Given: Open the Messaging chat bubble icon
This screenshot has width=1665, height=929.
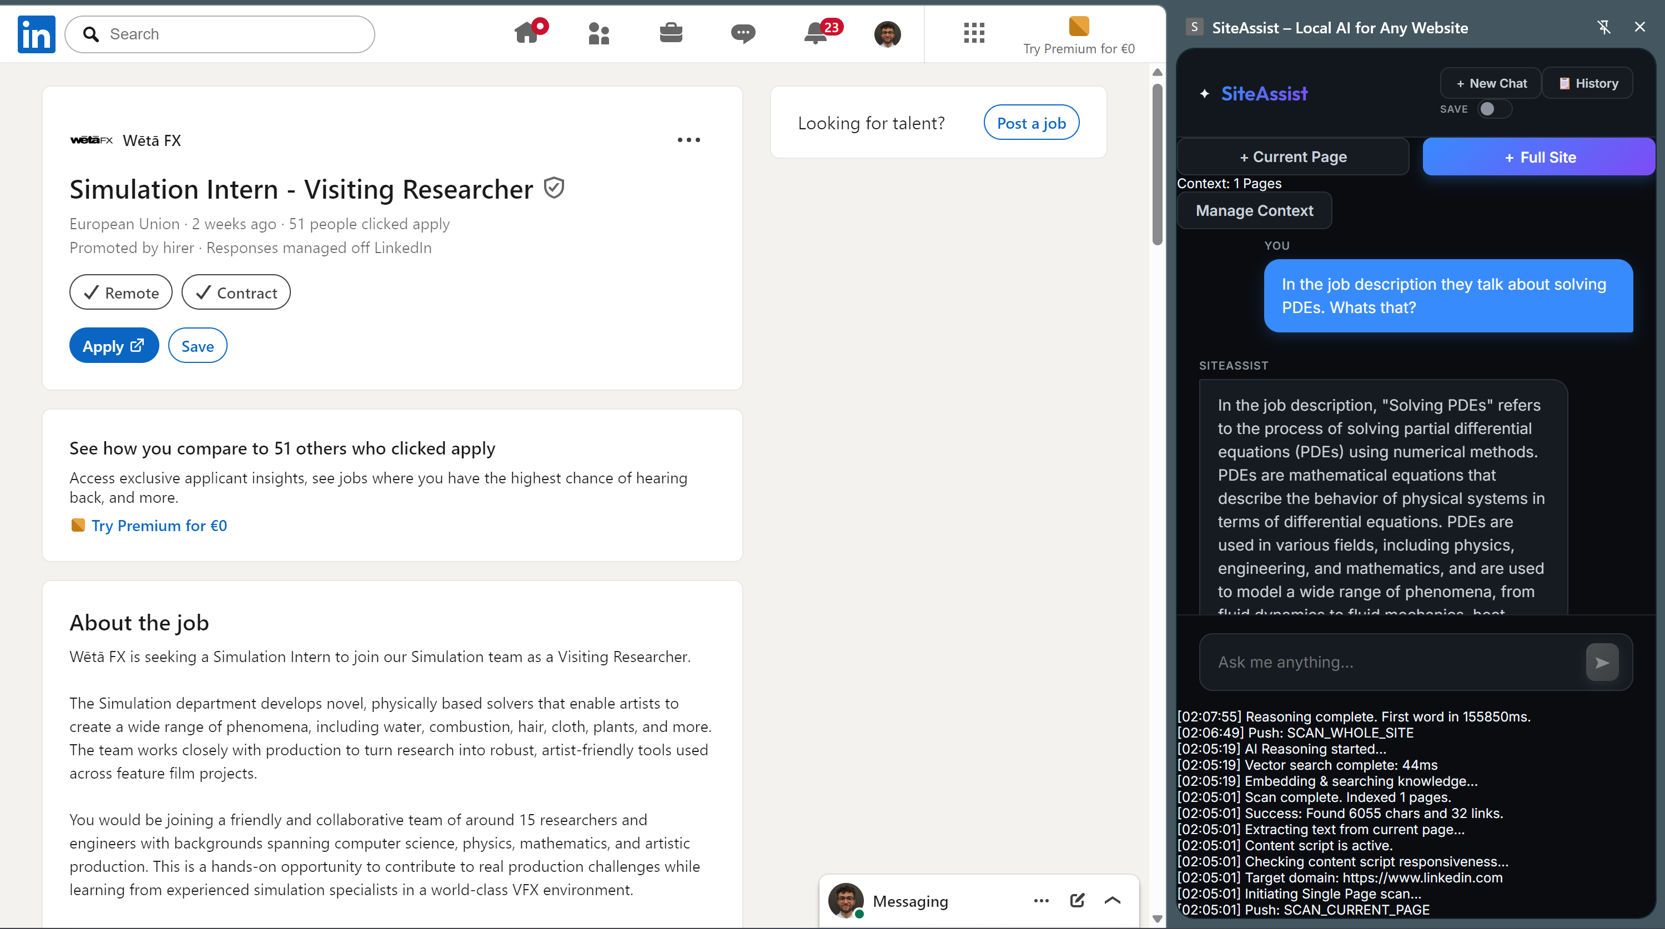Looking at the screenshot, I should (743, 33).
